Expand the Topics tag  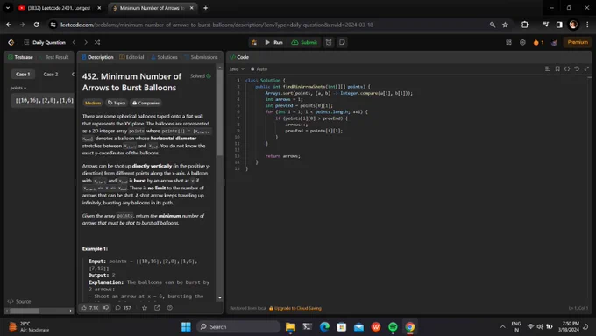point(117,103)
